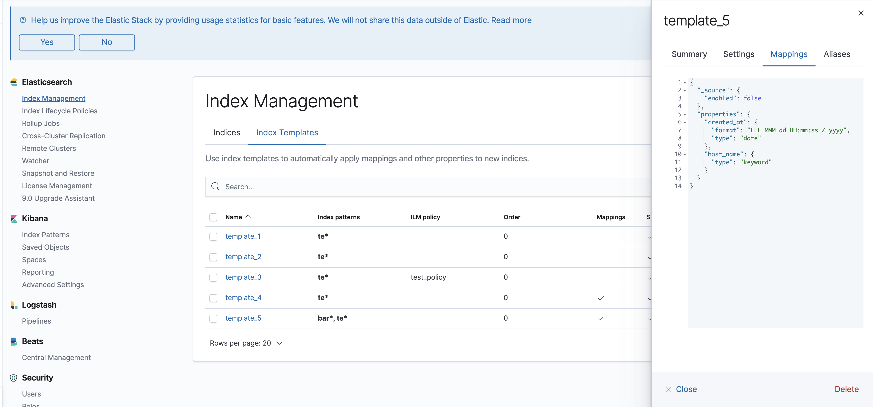Click the Elasticsearch logo icon
The height and width of the screenshot is (407, 873).
click(14, 82)
